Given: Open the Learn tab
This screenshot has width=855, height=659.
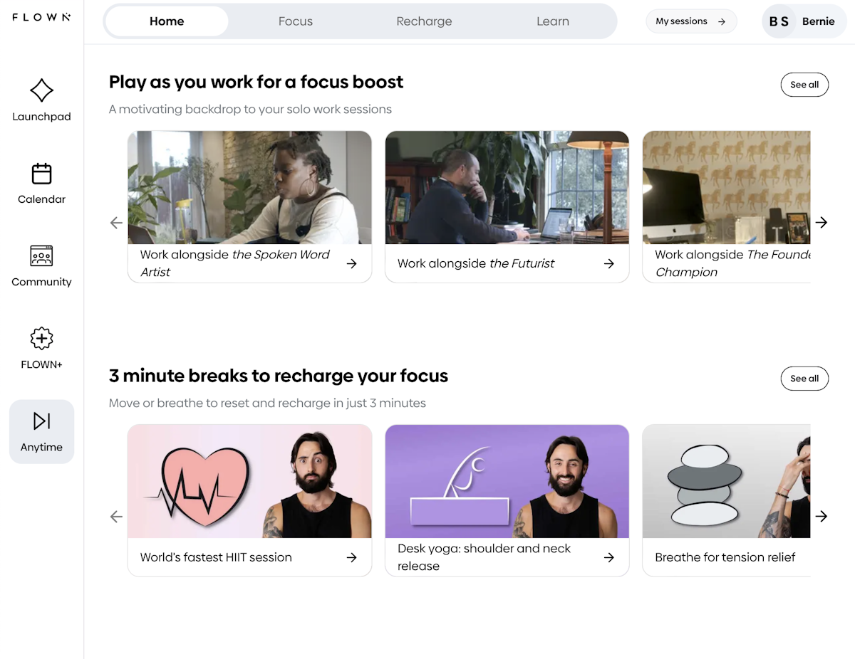Looking at the screenshot, I should (x=553, y=21).
